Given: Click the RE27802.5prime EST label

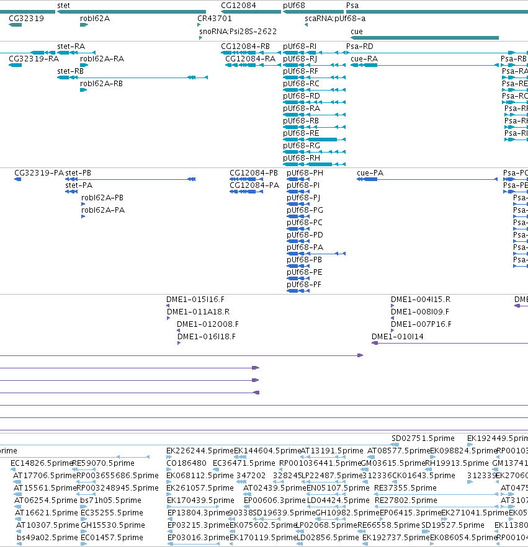Looking at the screenshot, I should pyautogui.click(x=406, y=500).
